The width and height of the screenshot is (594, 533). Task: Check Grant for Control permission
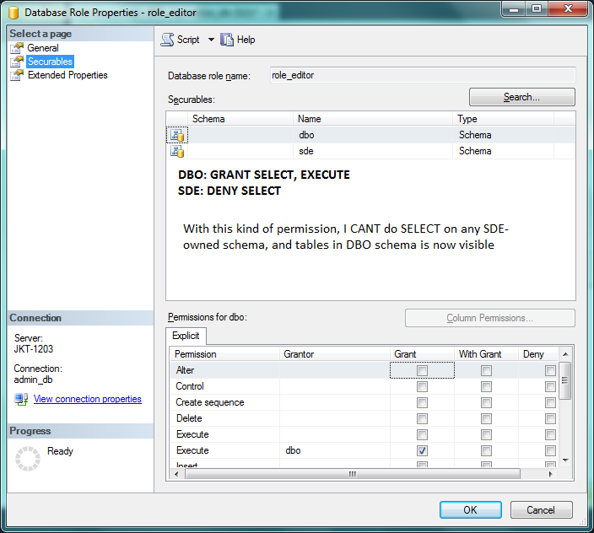(x=422, y=386)
